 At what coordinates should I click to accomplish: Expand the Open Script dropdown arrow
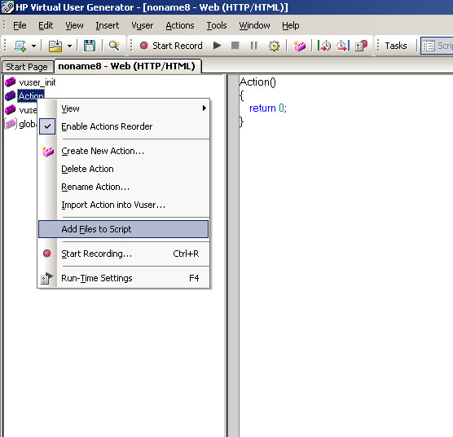tap(69, 46)
